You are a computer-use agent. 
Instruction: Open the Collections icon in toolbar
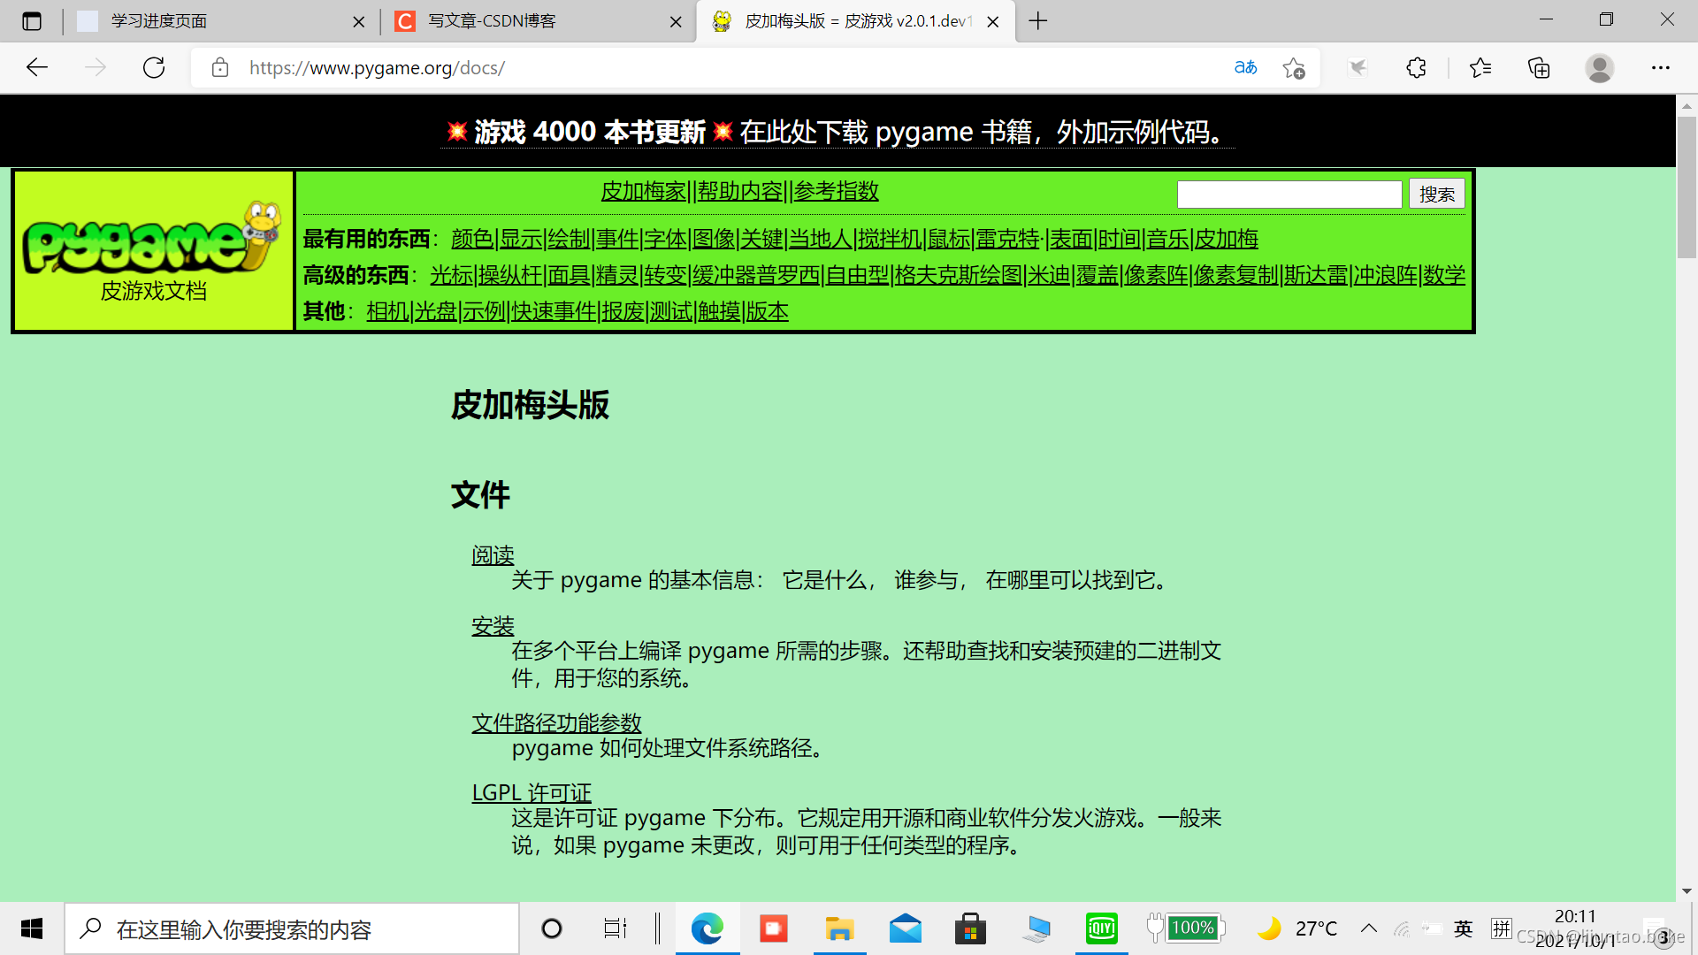[1539, 68]
